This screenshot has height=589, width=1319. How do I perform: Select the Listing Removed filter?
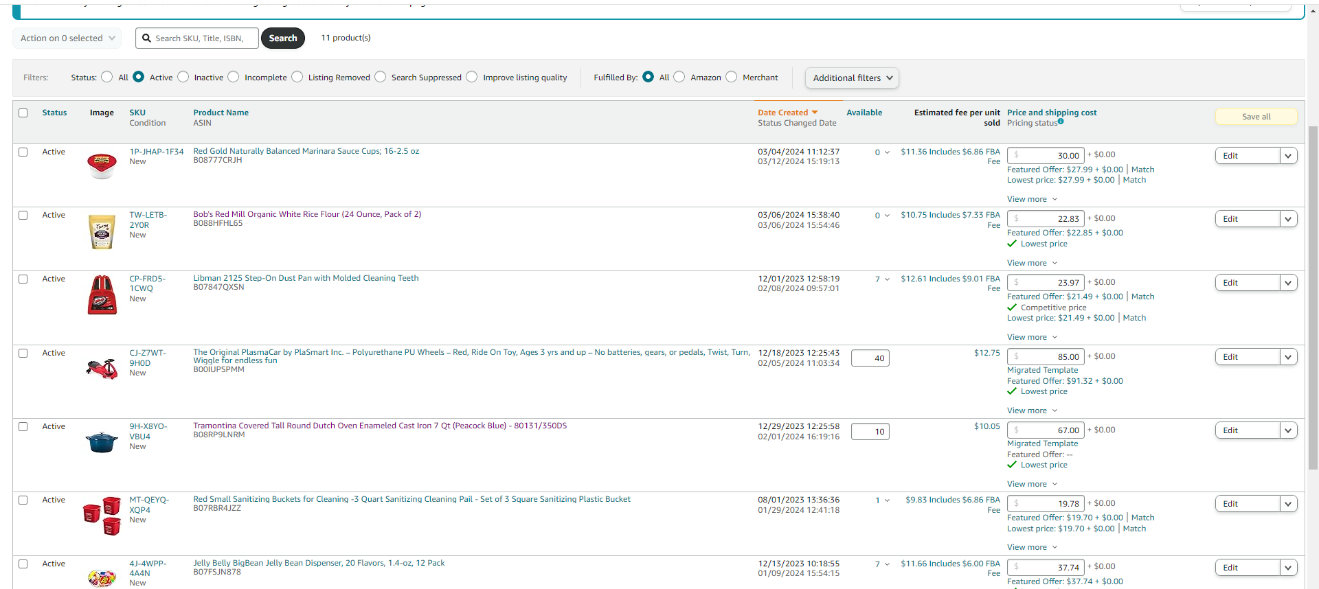[x=297, y=77]
